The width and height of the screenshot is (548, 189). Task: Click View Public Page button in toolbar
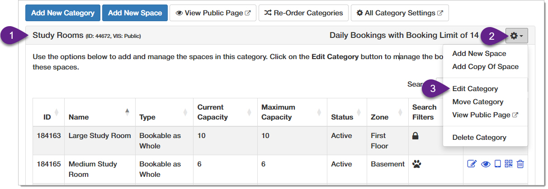[x=213, y=13]
